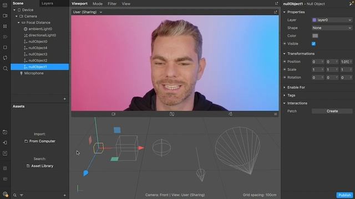Open the hamburger menu under the preview
Image resolution: width=355 pixels, height=199 pixels.
coord(276,114)
